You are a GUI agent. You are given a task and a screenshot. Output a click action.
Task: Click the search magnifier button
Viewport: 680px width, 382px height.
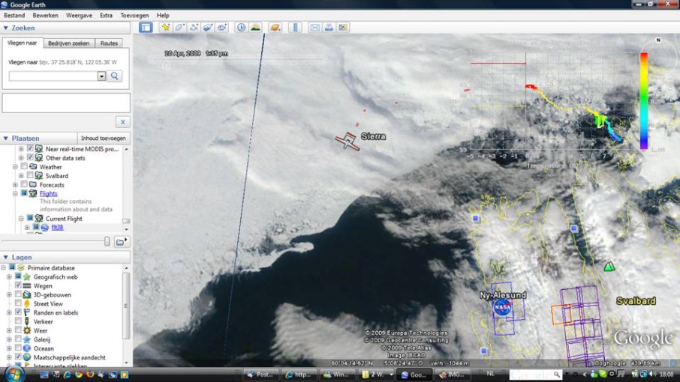(x=115, y=76)
